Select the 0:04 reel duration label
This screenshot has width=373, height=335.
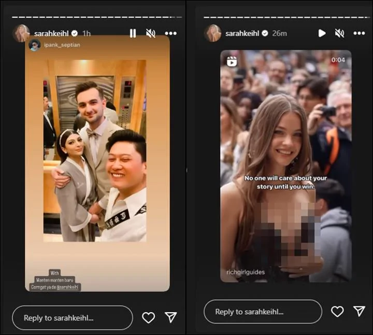(x=338, y=60)
